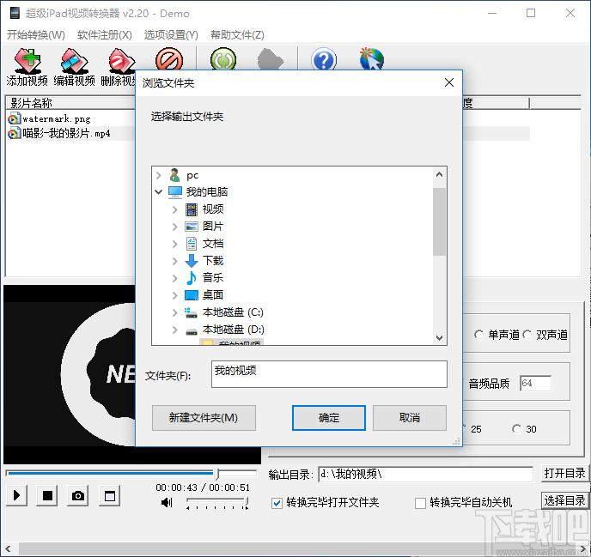Click the camera snapshot icon
Image resolution: width=591 pixels, height=557 pixels.
click(x=78, y=496)
